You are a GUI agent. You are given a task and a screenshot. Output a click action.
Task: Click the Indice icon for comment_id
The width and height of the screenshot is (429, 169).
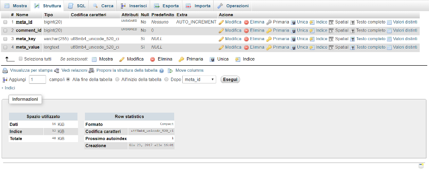[x=312, y=31]
